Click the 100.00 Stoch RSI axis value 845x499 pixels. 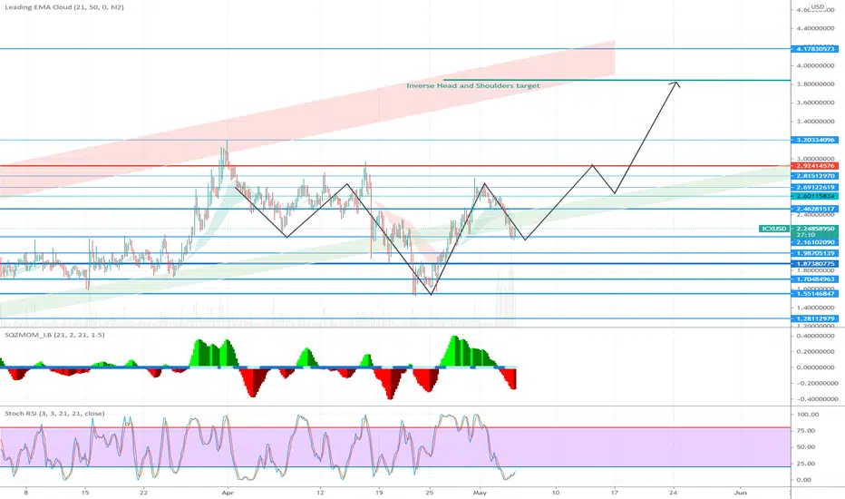[x=807, y=415]
